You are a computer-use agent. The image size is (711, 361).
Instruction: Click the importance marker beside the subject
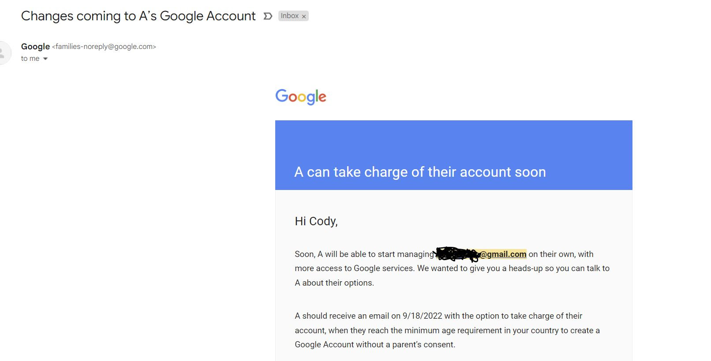click(x=268, y=16)
